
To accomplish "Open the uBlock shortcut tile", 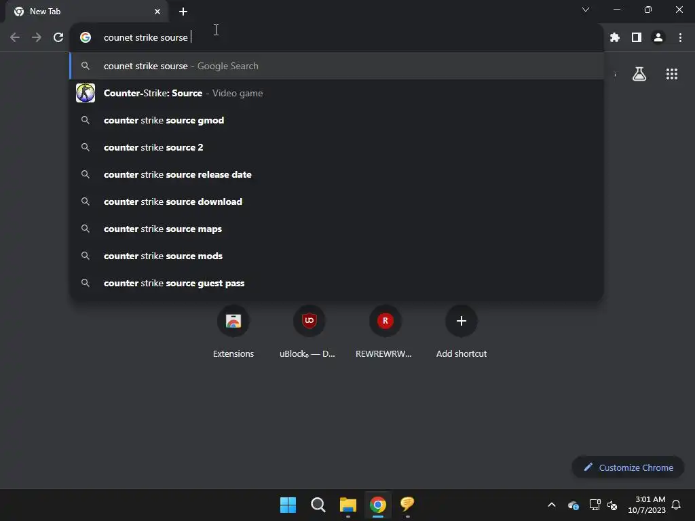I will [309, 332].
